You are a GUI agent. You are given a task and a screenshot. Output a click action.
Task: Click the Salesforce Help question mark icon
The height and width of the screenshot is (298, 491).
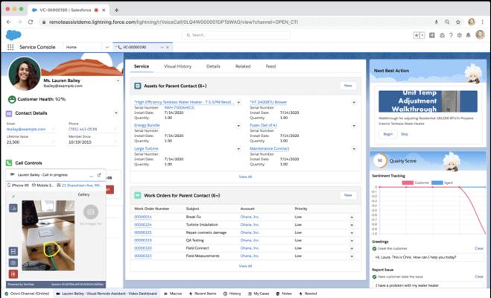pyautogui.click(x=452, y=35)
